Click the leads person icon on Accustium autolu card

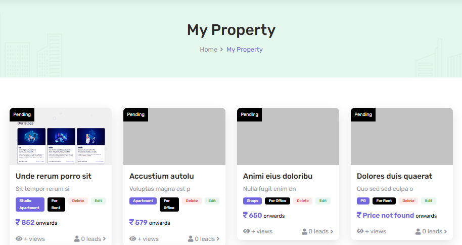pyautogui.click(x=191, y=238)
